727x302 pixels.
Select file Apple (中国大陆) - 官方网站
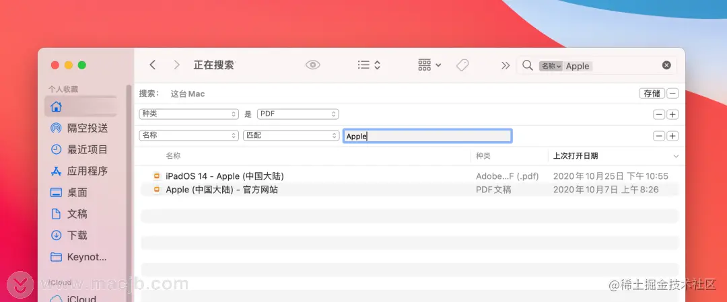tap(221, 190)
